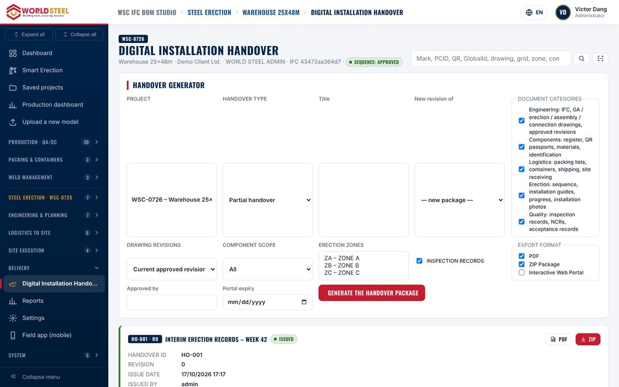Open the New revision of dropdown
Screen dimensions: 619x387
459,200
